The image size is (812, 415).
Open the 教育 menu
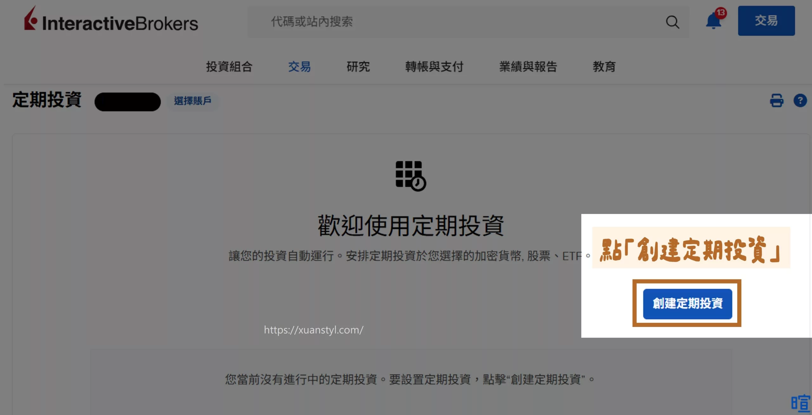click(x=604, y=67)
